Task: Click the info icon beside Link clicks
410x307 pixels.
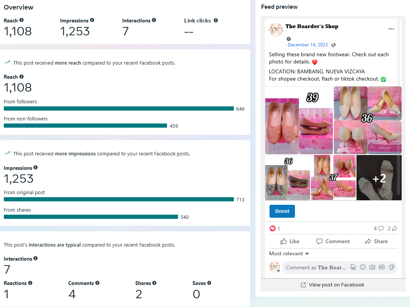Action: 216,21
